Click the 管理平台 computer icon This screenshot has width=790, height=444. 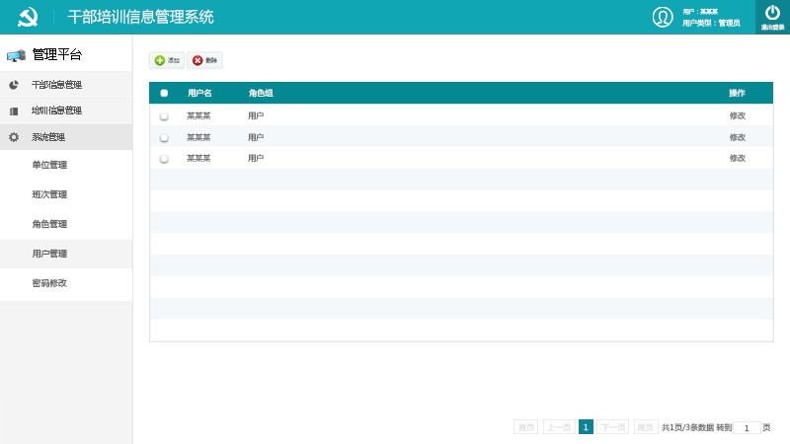click(16, 55)
